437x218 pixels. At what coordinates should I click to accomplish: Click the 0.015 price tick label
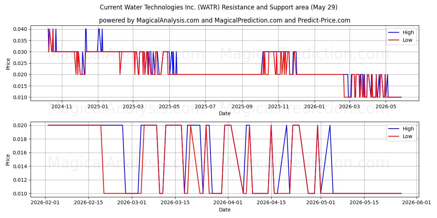[20, 86]
